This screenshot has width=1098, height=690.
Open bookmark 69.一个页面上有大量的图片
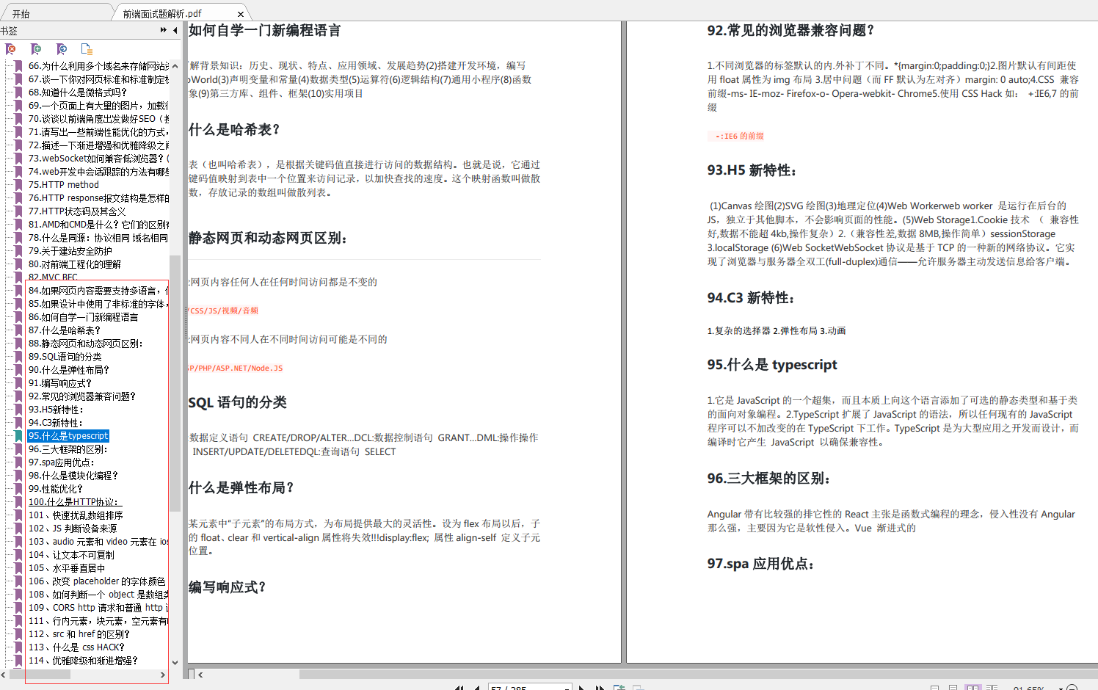coord(98,106)
